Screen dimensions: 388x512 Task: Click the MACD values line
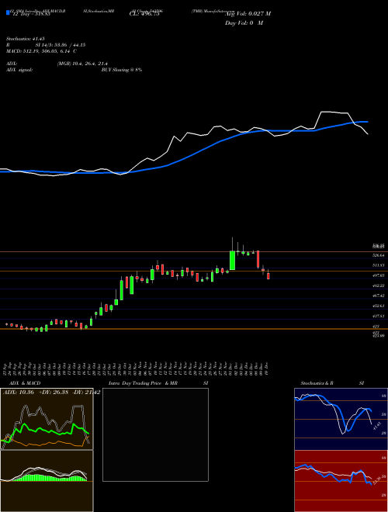click(41, 51)
